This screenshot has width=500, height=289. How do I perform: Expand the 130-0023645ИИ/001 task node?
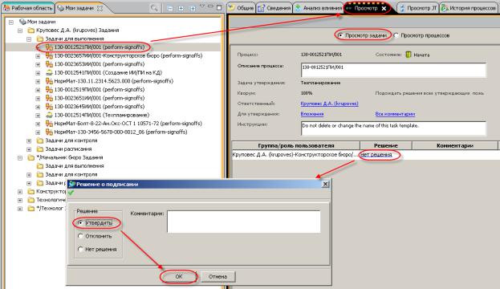[x=38, y=107]
